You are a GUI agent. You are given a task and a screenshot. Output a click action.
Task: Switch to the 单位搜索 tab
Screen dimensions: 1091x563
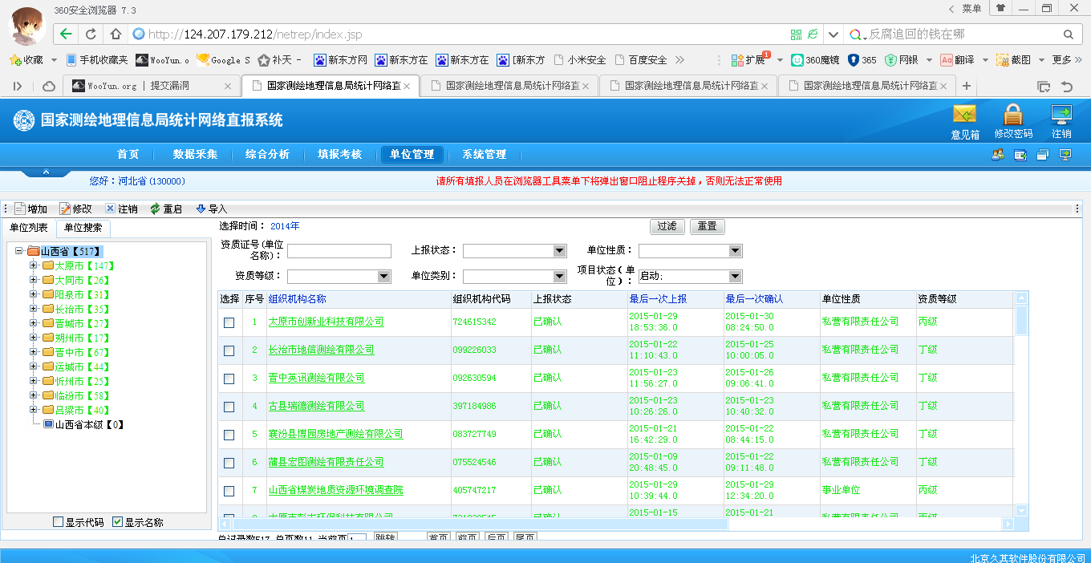83,228
